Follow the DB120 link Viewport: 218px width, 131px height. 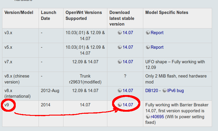pos(151,91)
